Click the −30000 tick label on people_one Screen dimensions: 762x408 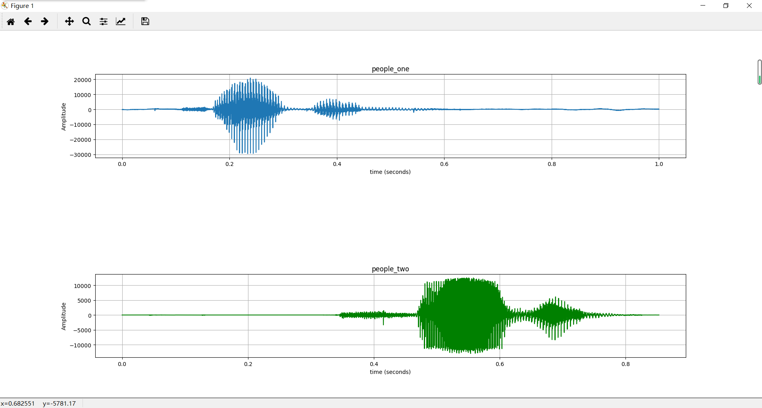point(81,155)
